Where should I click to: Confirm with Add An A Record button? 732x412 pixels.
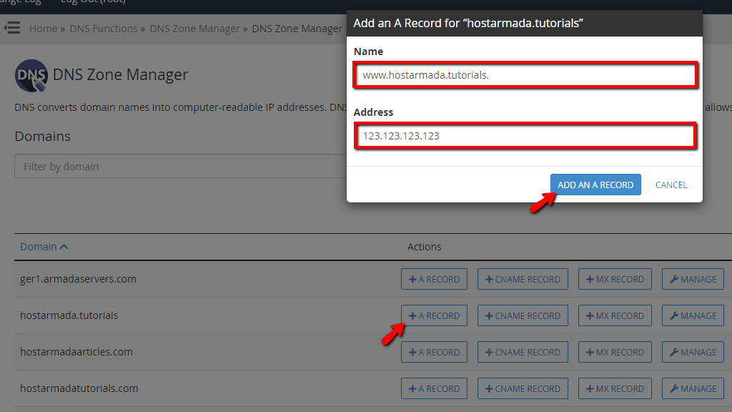tap(595, 185)
